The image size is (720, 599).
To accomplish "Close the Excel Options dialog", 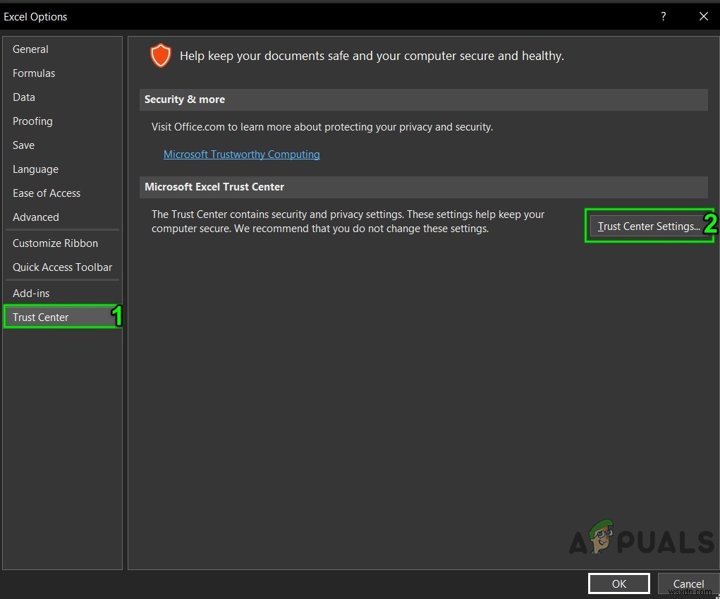I will [703, 16].
